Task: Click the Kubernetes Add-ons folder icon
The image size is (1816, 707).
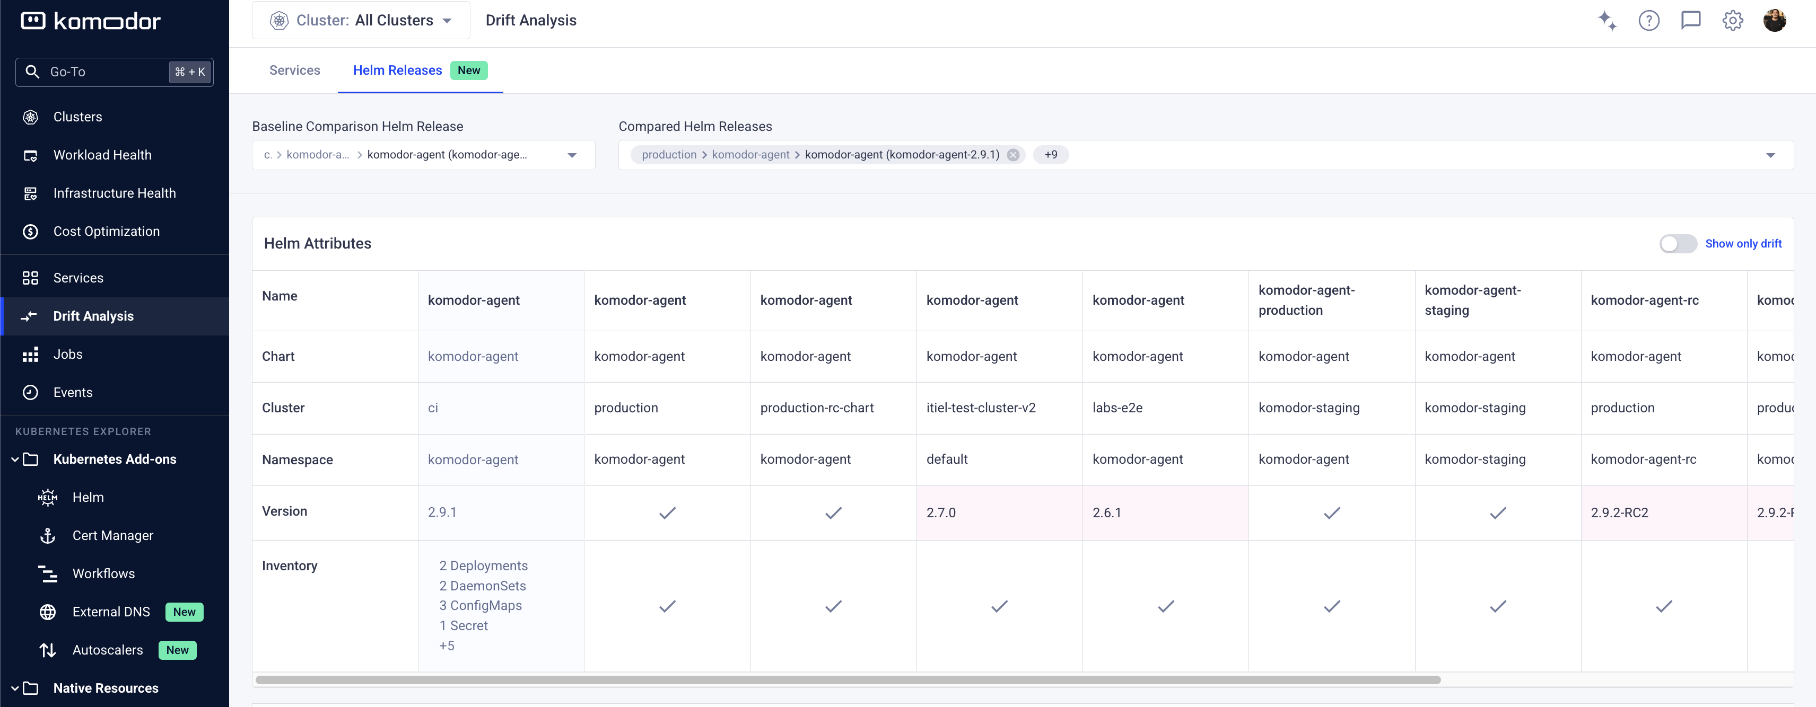Action: [x=30, y=459]
